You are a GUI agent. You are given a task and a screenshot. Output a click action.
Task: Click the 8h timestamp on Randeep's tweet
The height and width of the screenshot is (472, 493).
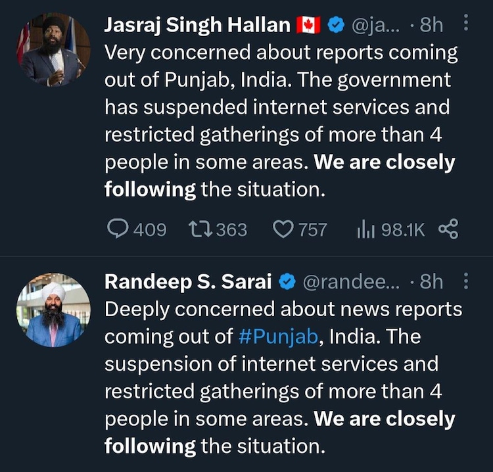point(431,282)
